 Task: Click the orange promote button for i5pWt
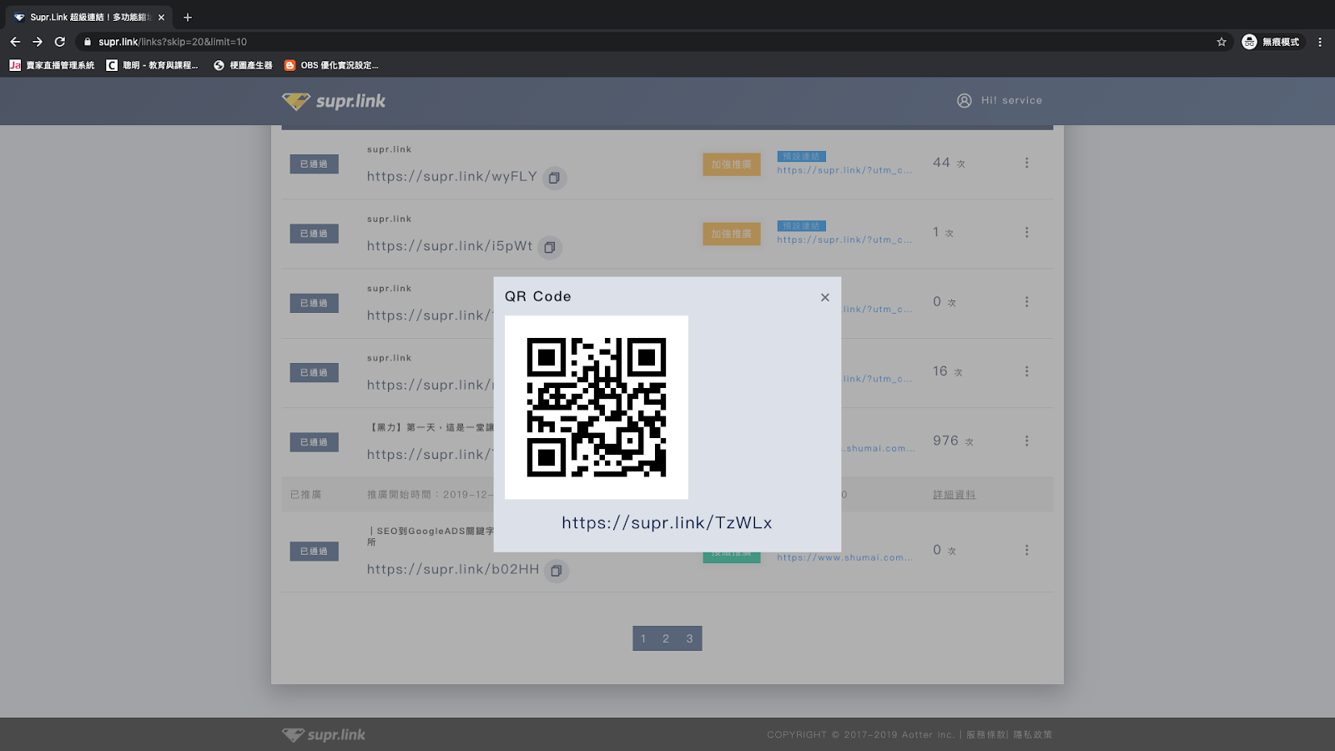[732, 234]
